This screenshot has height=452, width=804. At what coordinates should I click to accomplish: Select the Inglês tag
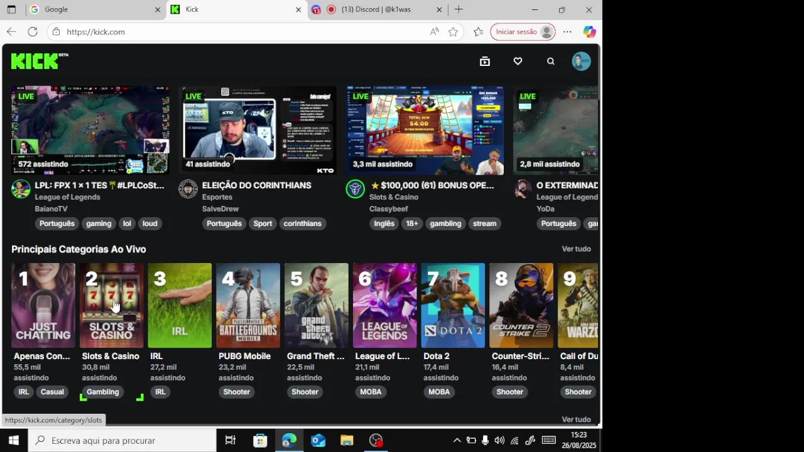tap(384, 223)
